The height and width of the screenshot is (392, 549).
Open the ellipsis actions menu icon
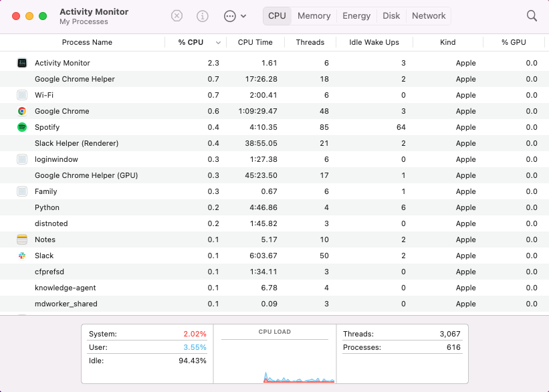tap(229, 16)
